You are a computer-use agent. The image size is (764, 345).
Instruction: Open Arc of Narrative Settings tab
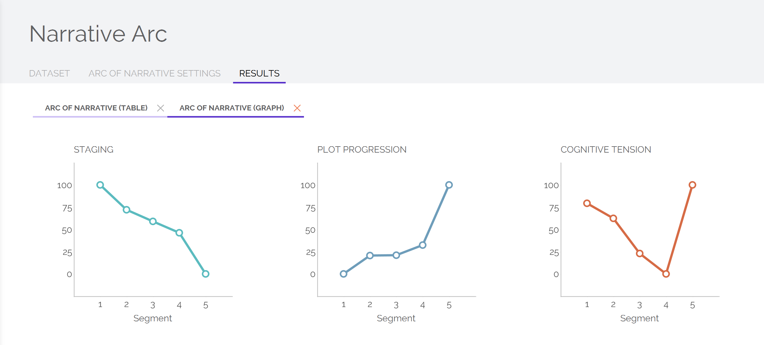tap(155, 73)
